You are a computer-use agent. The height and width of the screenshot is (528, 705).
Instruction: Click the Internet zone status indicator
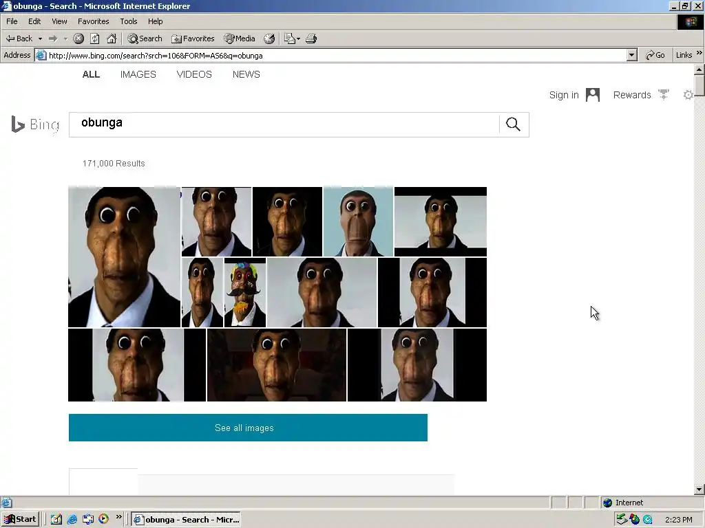pyautogui.click(x=622, y=503)
